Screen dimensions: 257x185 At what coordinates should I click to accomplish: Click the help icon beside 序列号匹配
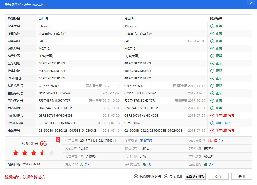pyautogui.click(x=149, y=164)
